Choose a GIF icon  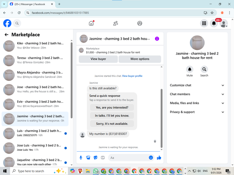102,158
